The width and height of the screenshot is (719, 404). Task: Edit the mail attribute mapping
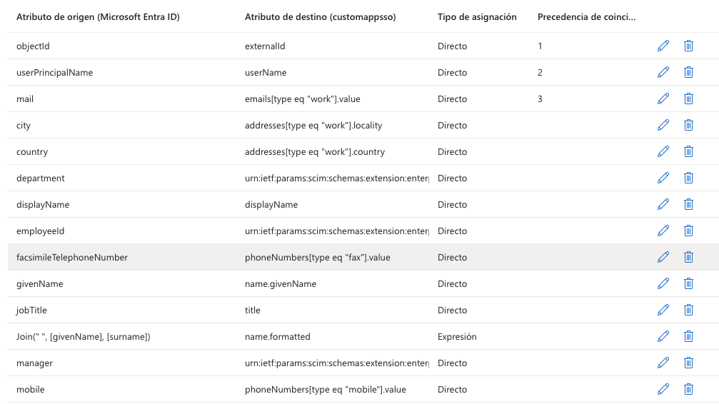coord(663,99)
